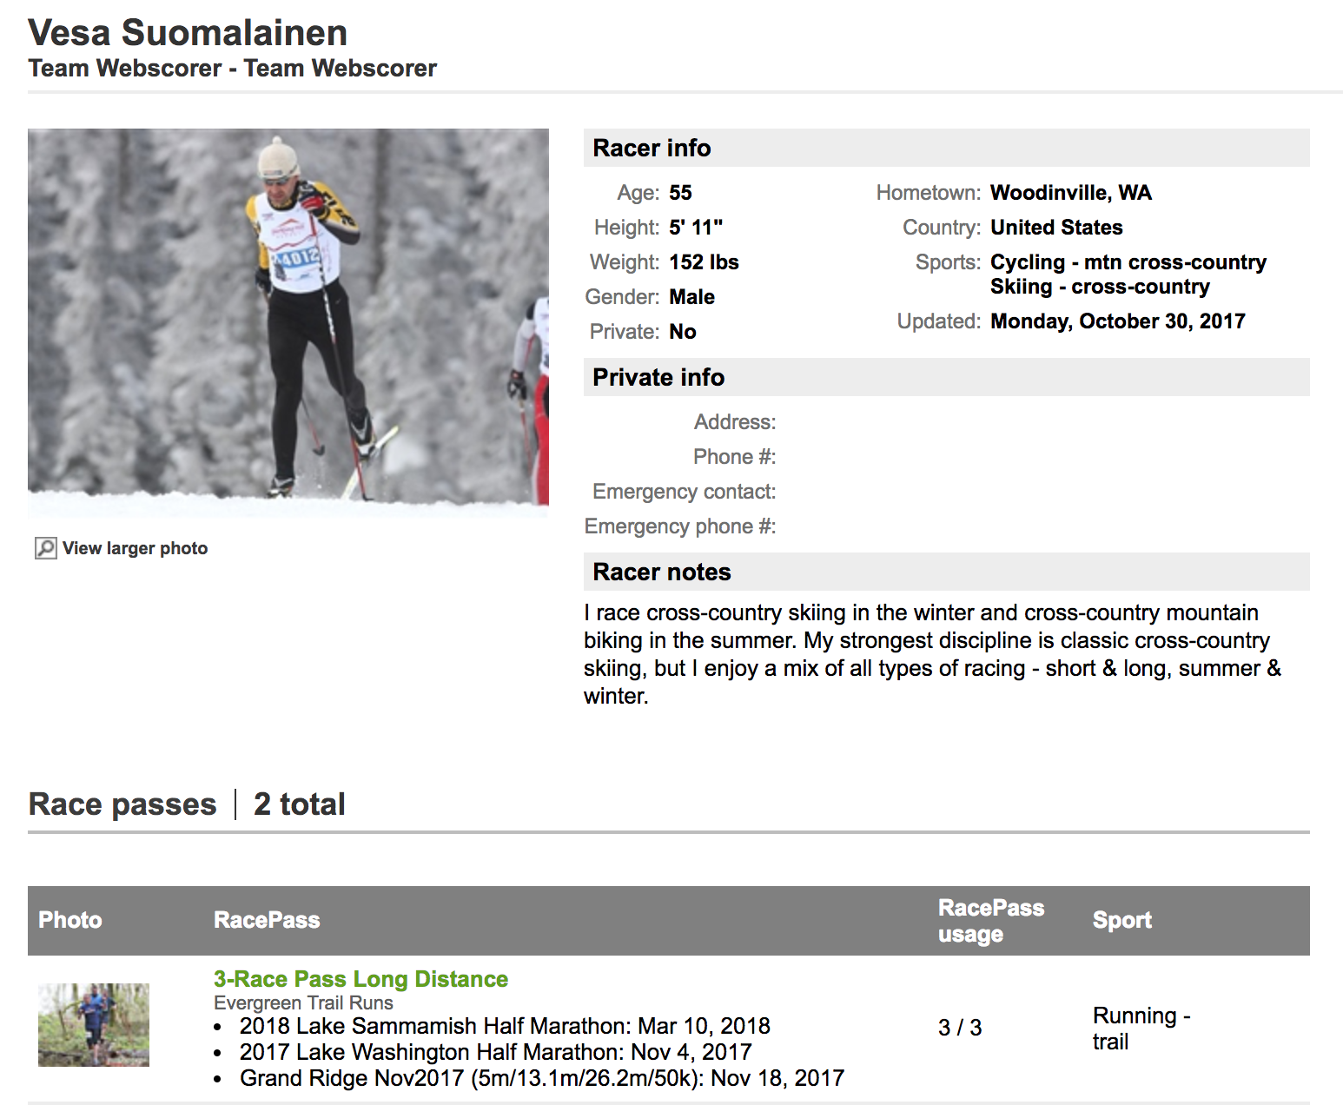Click the Photo column header
This screenshot has width=1343, height=1105.
[x=70, y=920]
